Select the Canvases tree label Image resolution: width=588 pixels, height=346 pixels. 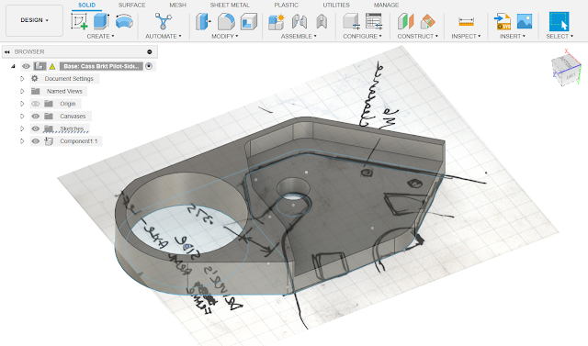pos(73,116)
